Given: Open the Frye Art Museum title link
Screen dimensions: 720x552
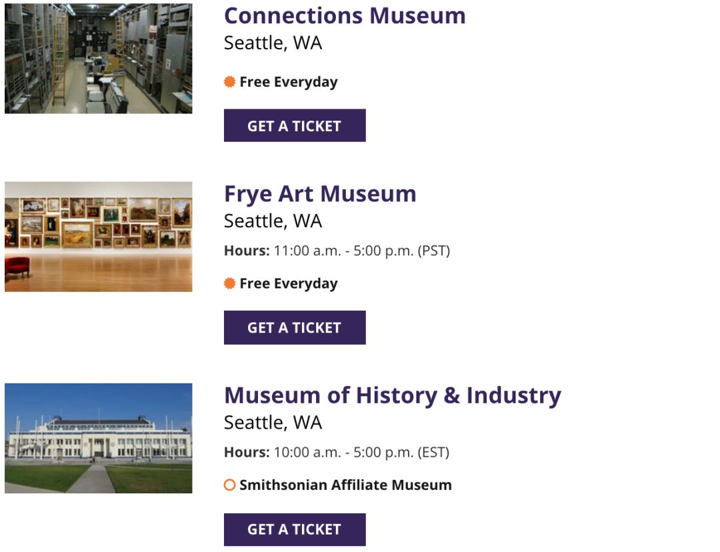Looking at the screenshot, I should point(320,194).
